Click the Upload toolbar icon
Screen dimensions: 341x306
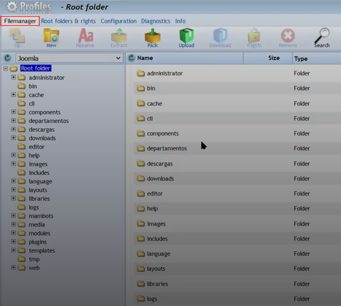tap(186, 37)
